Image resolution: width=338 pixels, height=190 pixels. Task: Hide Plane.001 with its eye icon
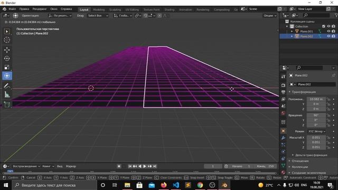coord(328,31)
